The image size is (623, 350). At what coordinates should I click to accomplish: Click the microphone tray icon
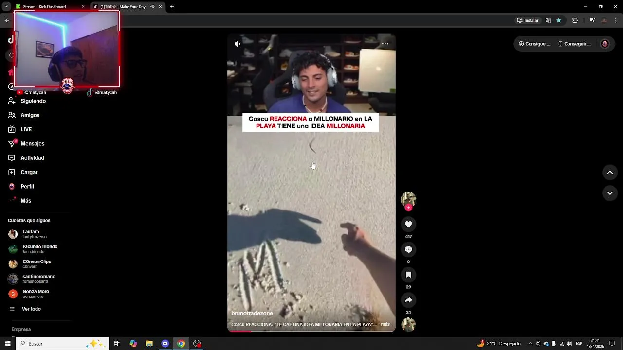point(554,344)
